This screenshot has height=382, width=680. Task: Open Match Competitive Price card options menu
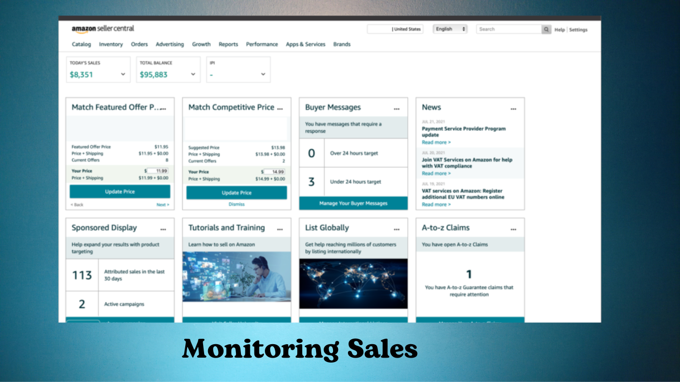point(280,108)
